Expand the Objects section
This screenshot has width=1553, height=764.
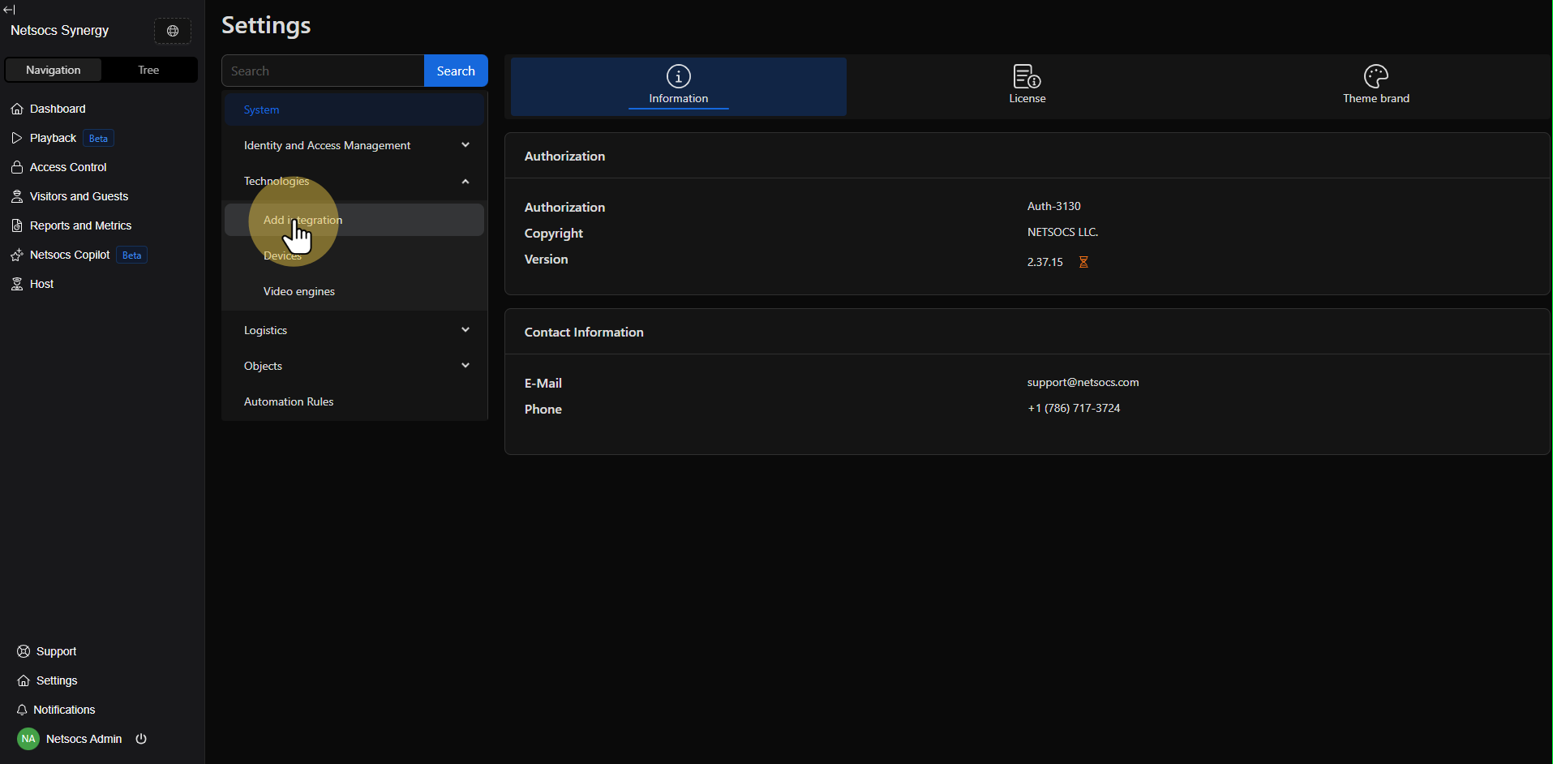465,366
